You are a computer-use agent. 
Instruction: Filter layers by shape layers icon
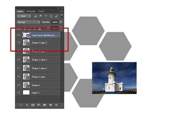(51, 16)
